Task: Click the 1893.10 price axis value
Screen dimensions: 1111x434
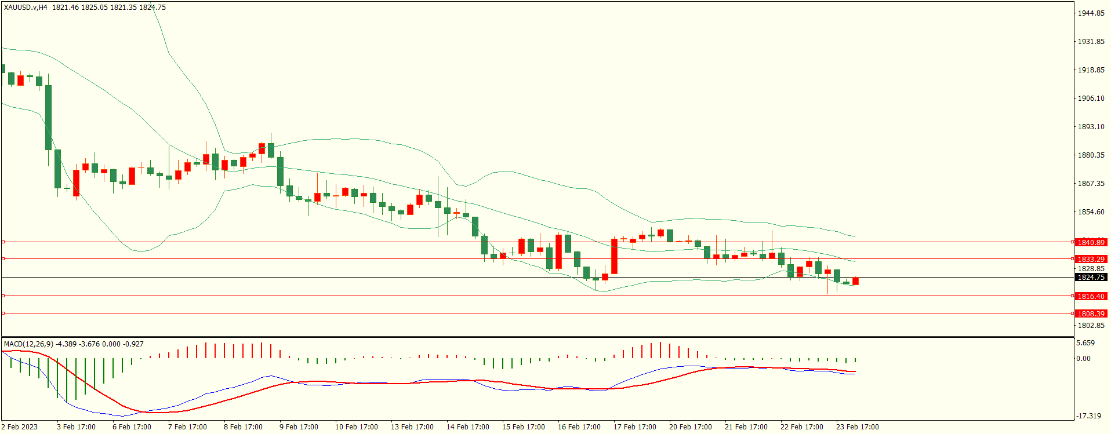Action: (x=1091, y=127)
